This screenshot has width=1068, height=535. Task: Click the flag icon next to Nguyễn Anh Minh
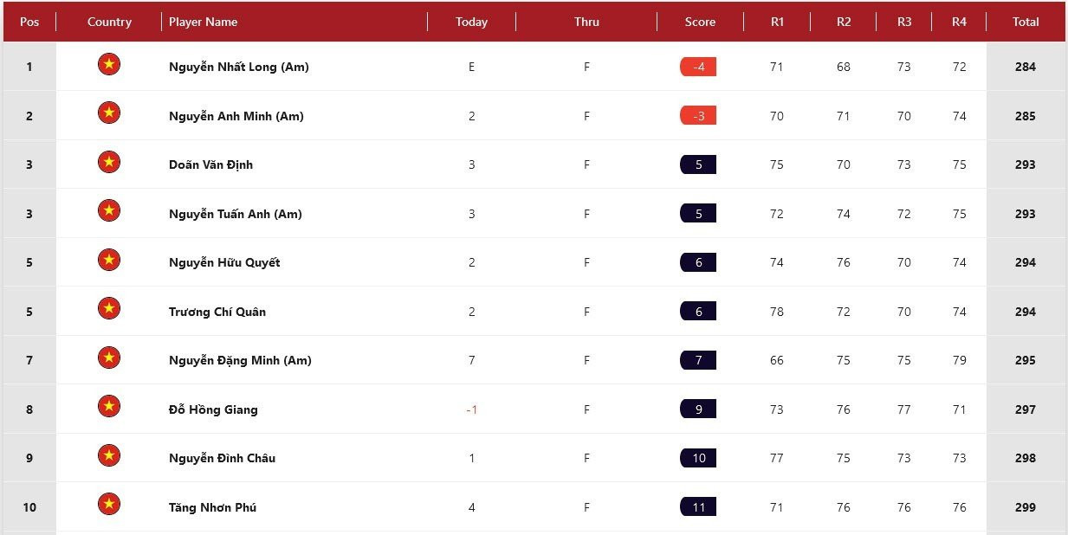click(108, 113)
